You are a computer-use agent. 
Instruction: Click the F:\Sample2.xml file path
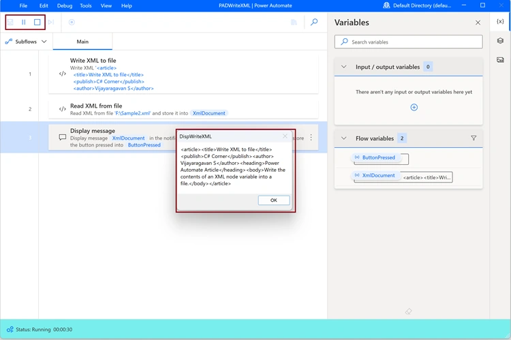[133, 113]
